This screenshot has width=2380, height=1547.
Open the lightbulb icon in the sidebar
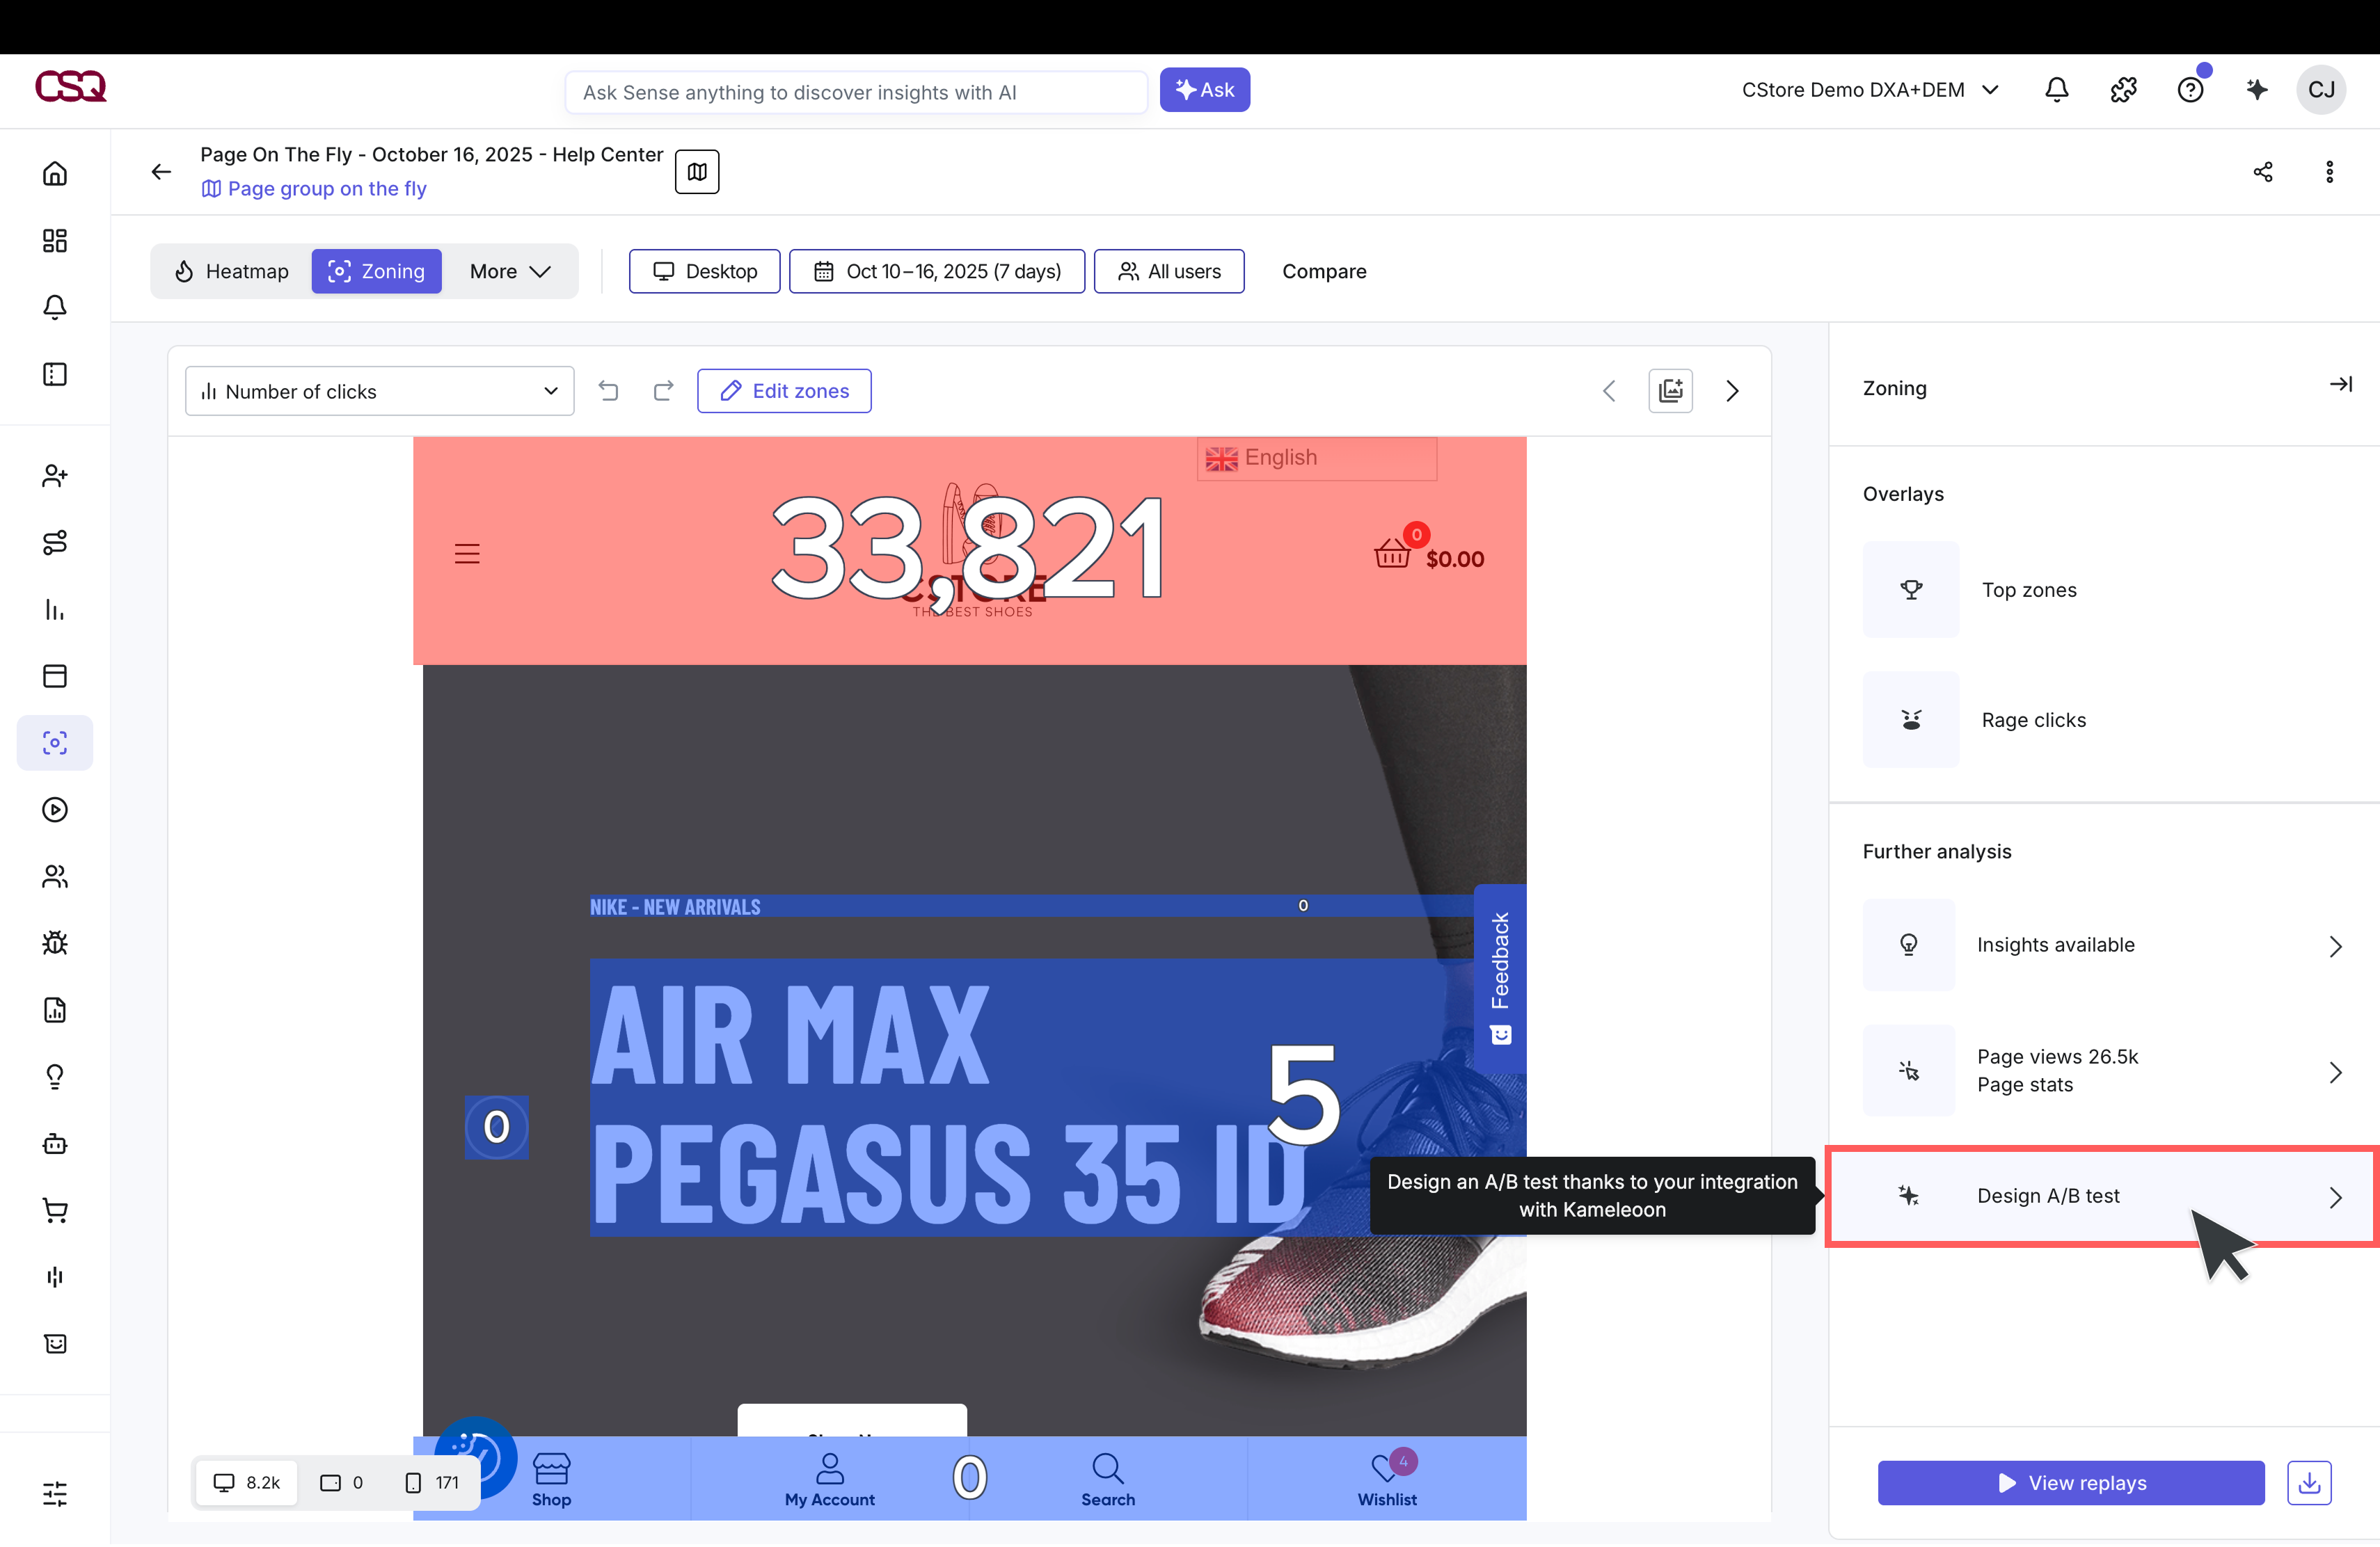coord(55,1076)
